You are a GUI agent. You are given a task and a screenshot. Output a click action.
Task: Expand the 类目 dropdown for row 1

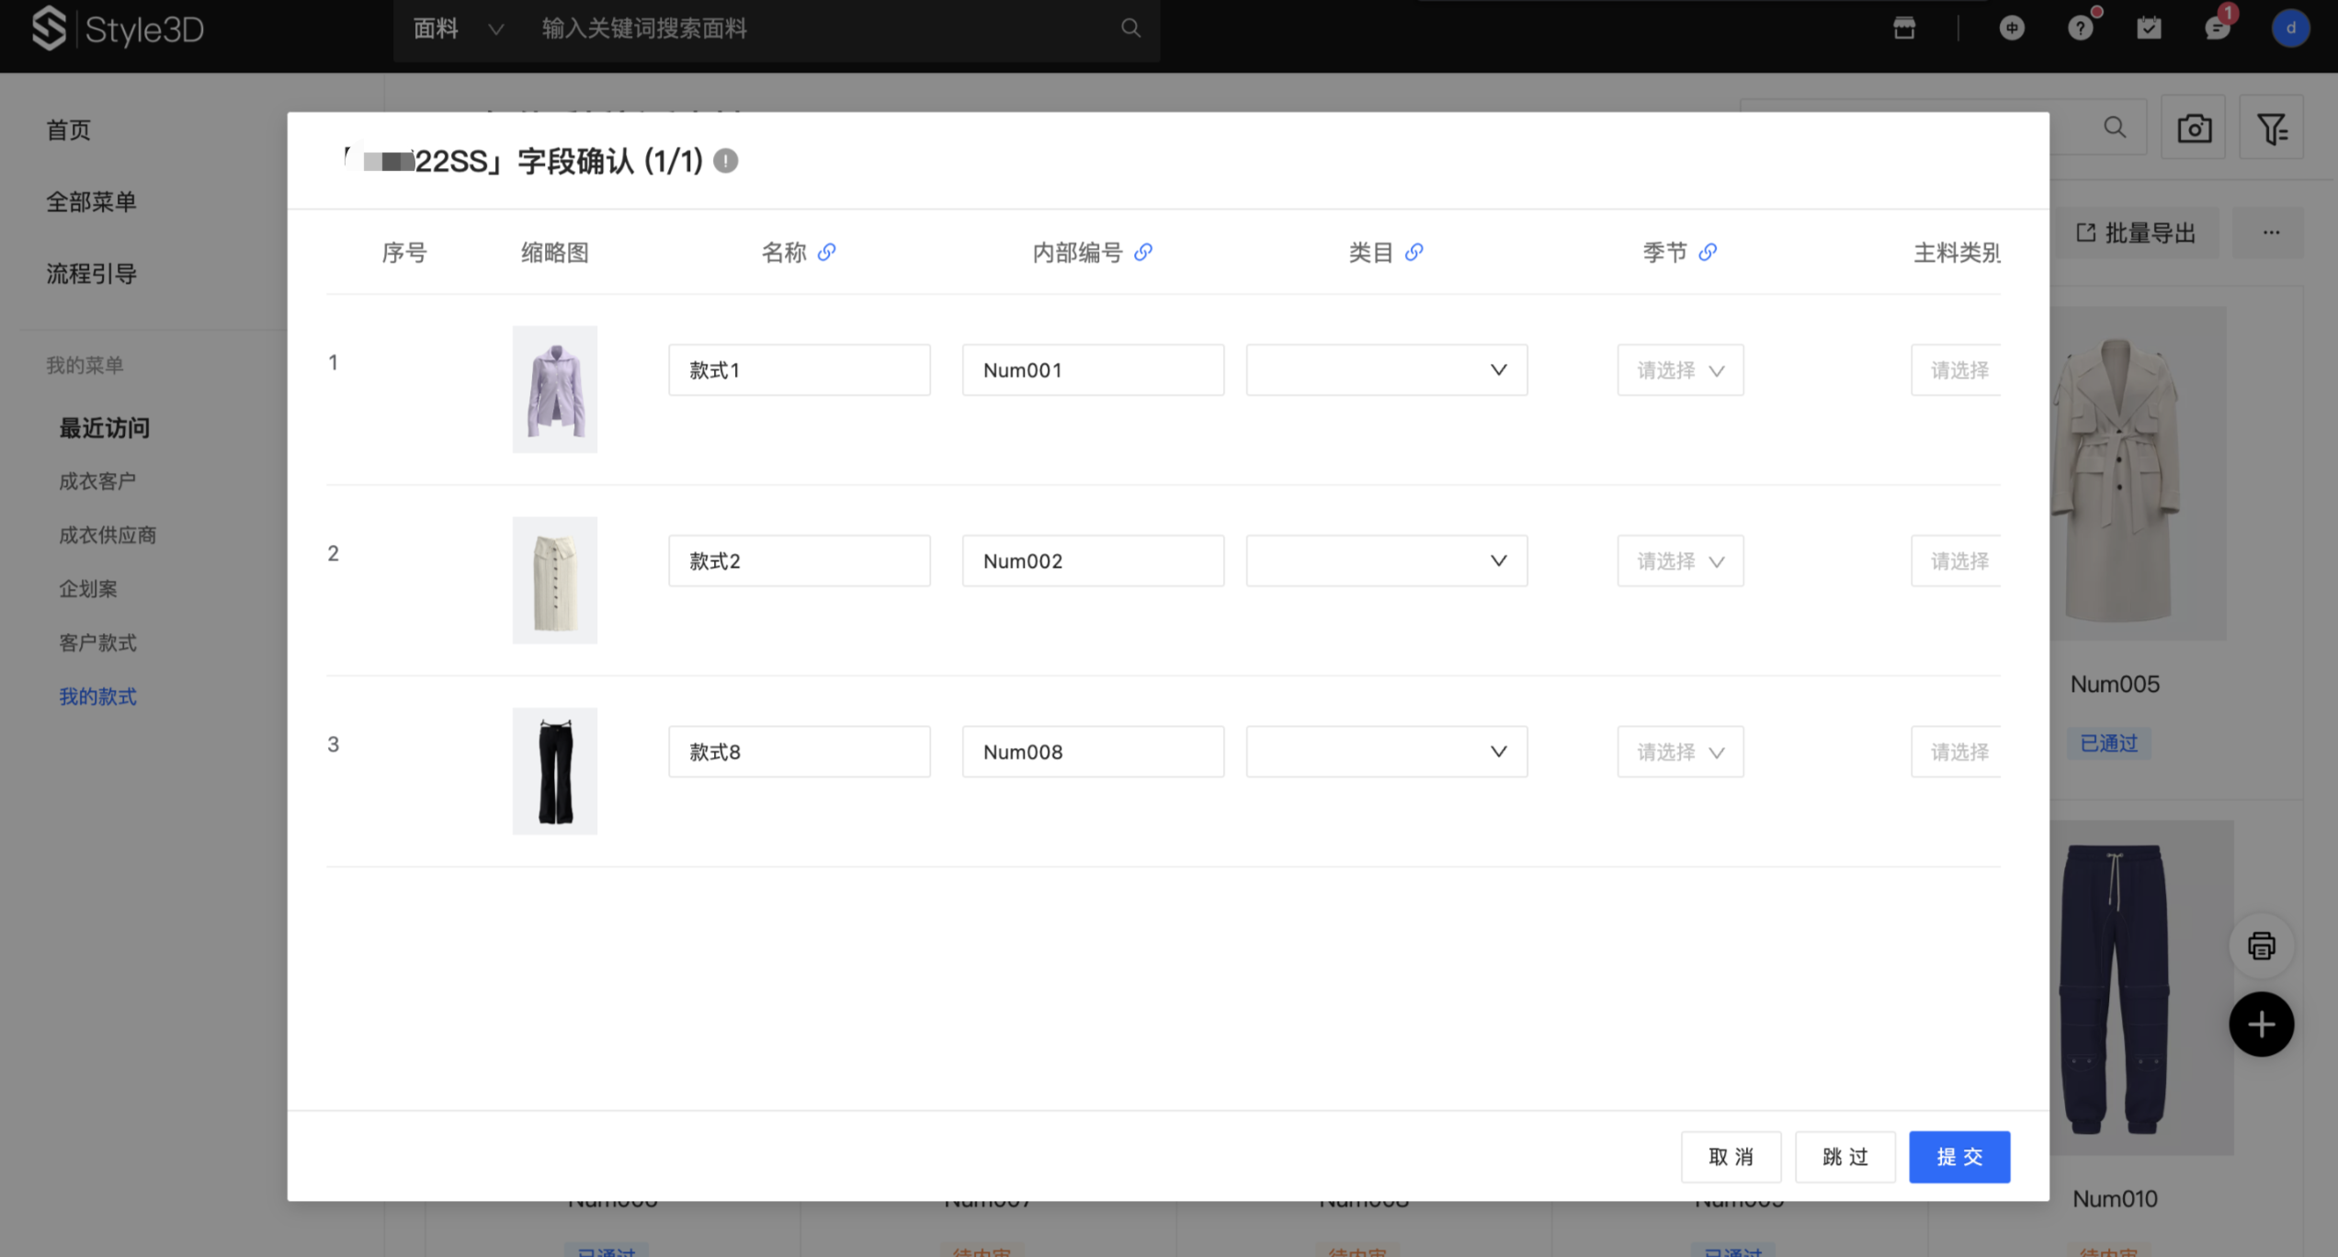(x=1386, y=370)
